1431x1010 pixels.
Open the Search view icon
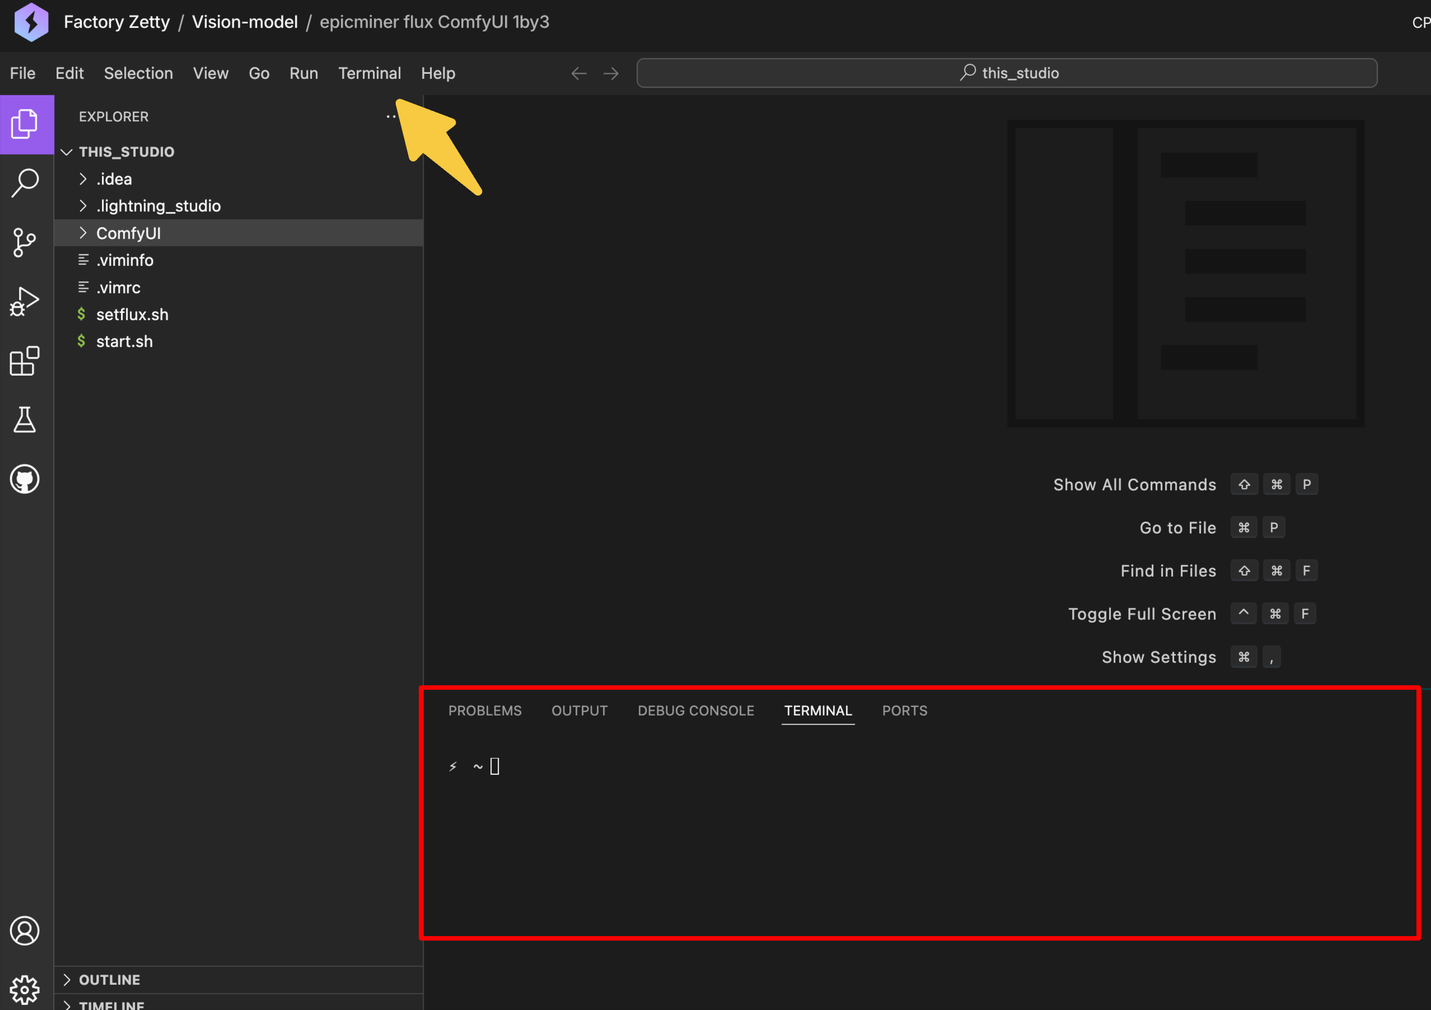(25, 183)
